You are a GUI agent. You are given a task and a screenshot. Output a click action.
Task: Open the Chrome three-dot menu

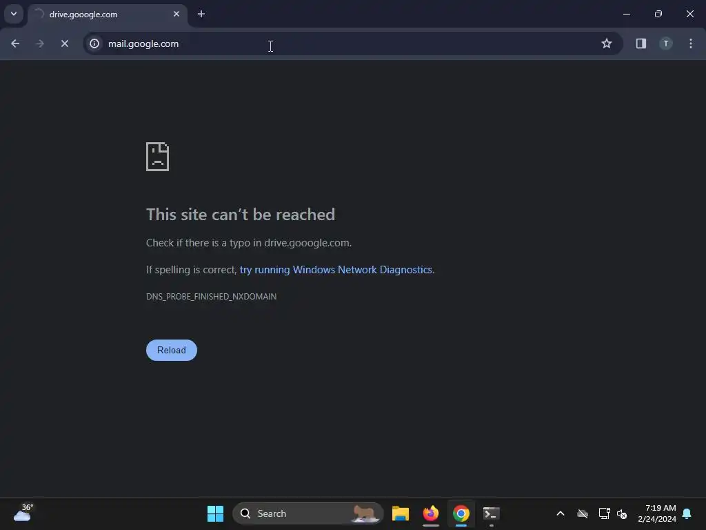coord(691,43)
